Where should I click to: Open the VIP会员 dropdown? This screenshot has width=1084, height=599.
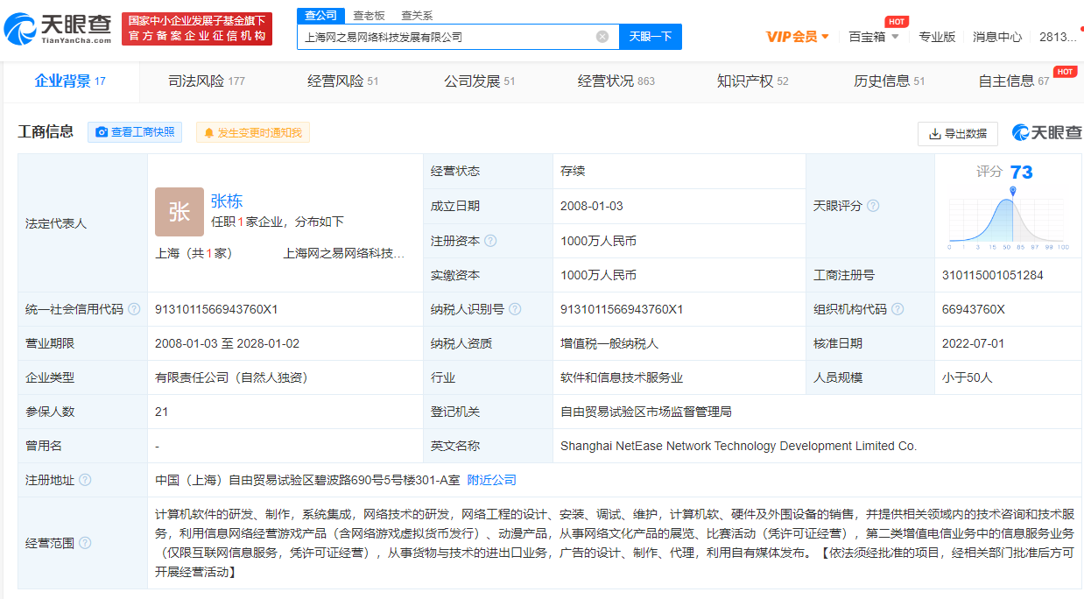pyautogui.click(x=798, y=37)
